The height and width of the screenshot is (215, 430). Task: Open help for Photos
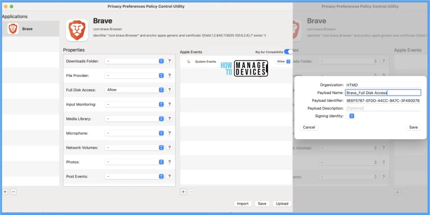(170, 162)
